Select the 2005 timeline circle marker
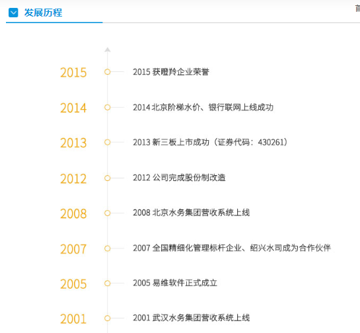Viewport: 360px width, 333px height. click(108, 283)
